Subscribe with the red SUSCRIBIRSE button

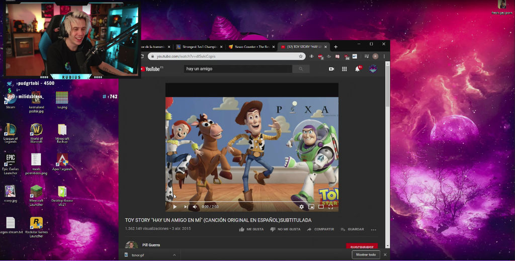point(362,246)
